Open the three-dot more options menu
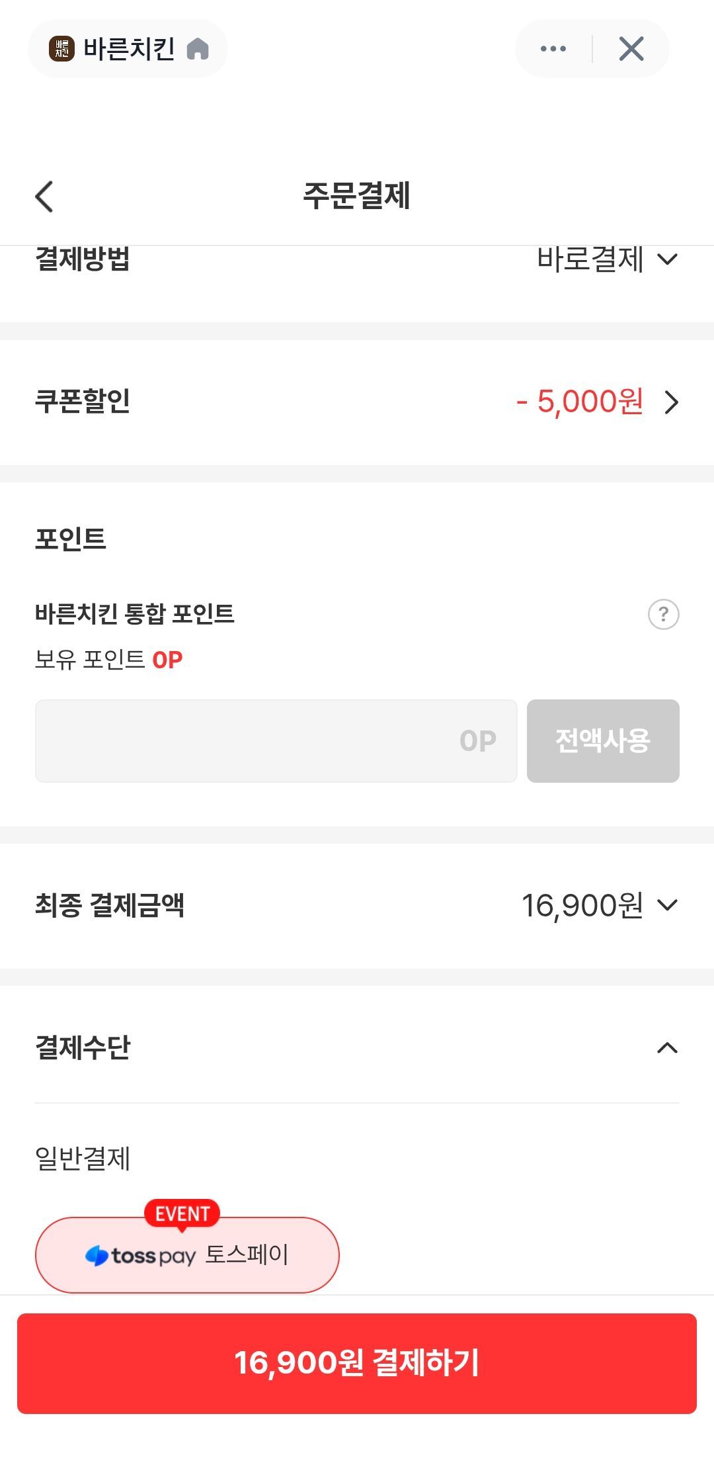714x1457 pixels. pyautogui.click(x=553, y=48)
